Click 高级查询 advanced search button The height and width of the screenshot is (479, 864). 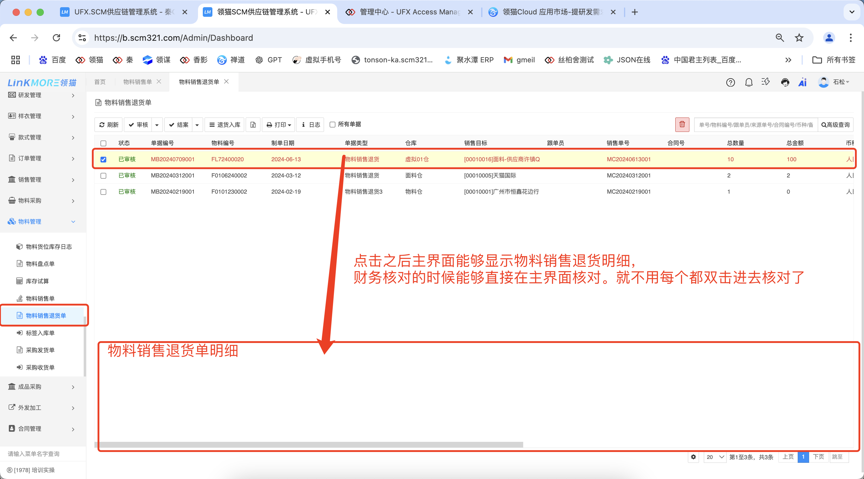pyautogui.click(x=835, y=124)
